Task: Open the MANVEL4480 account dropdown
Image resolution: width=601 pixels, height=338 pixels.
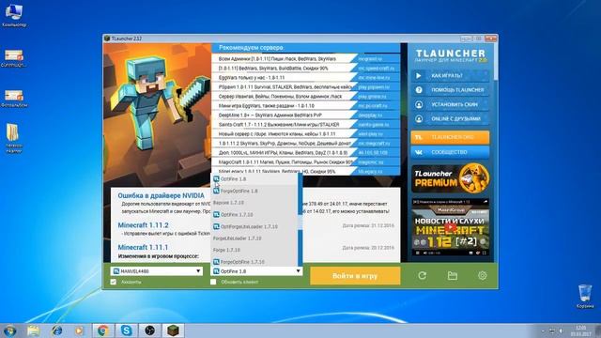Action: [157, 271]
